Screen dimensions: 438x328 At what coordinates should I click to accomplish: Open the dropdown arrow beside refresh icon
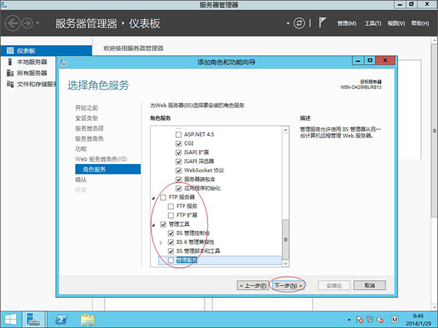tap(288, 23)
